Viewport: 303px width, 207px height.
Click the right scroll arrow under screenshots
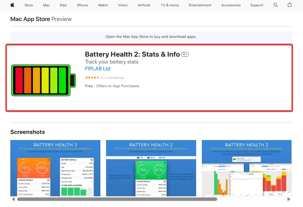click(x=289, y=199)
